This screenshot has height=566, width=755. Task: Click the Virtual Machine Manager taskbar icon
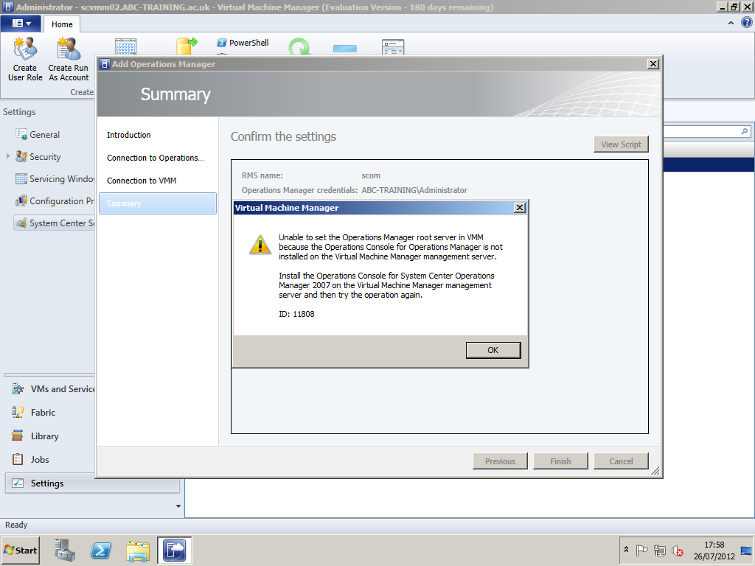[x=174, y=550]
